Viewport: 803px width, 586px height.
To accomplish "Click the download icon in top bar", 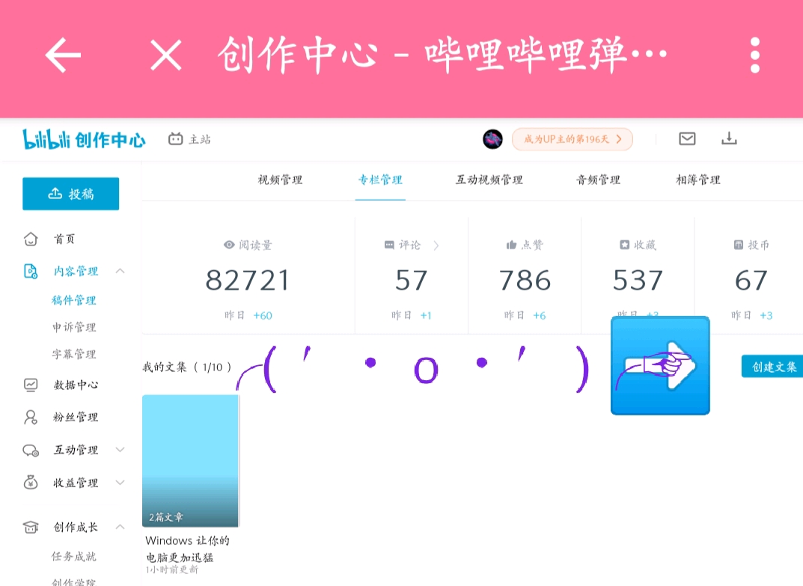I will coord(729,138).
